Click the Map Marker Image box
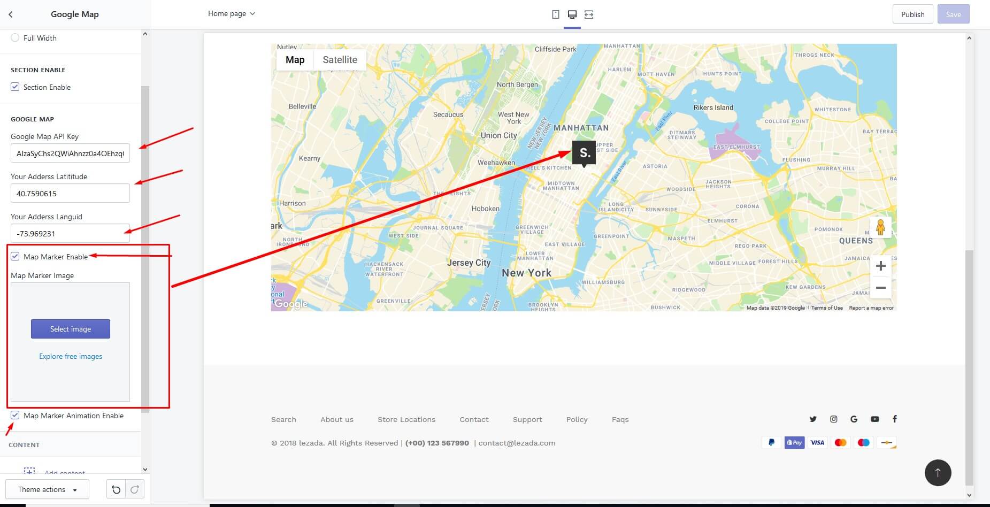990x507 pixels. click(70, 342)
